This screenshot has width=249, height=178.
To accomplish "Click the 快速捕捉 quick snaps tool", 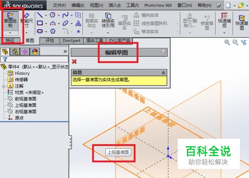I will click(224, 20).
